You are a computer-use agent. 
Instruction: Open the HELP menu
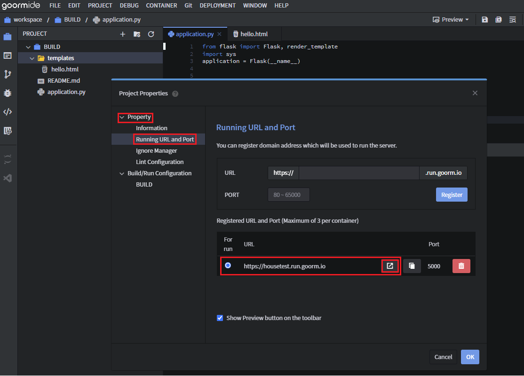click(281, 5)
